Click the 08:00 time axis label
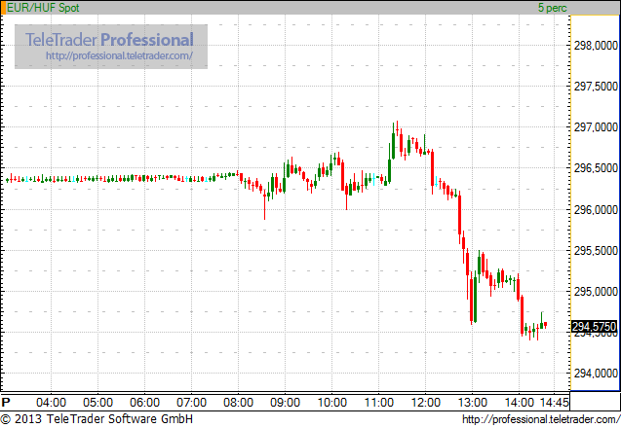621x428 pixels. (x=238, y=403)
